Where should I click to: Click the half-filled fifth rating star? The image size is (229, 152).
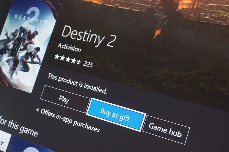pyautogui.click(x=79, y=62)
